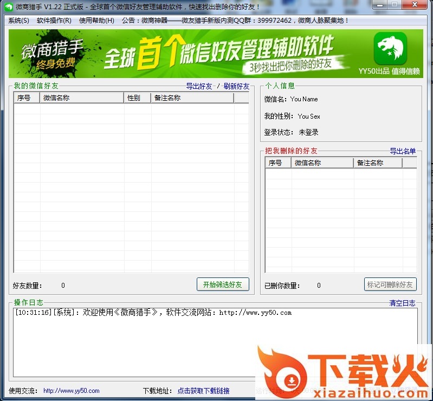
Task: Open the 软件操作(R) menu
Action: coord(54,21)
